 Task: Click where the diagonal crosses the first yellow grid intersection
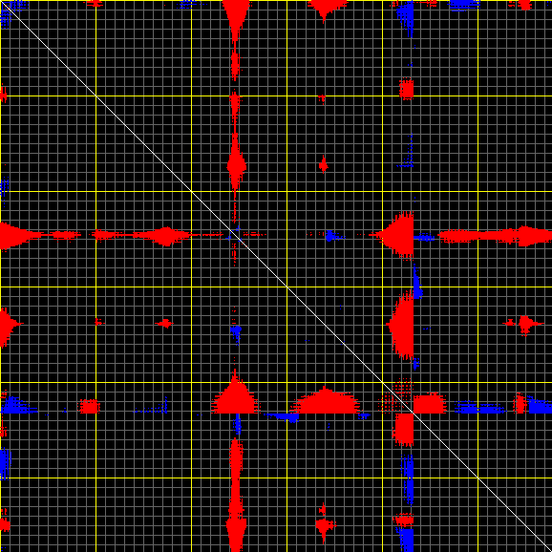pos(96,96)
